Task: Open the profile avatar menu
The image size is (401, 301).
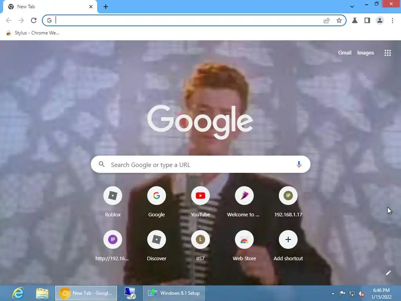Action: tap(380, 20)
